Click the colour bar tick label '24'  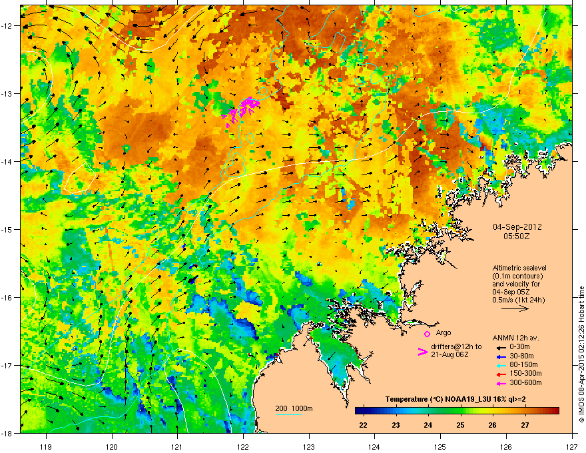click(428, 425)
